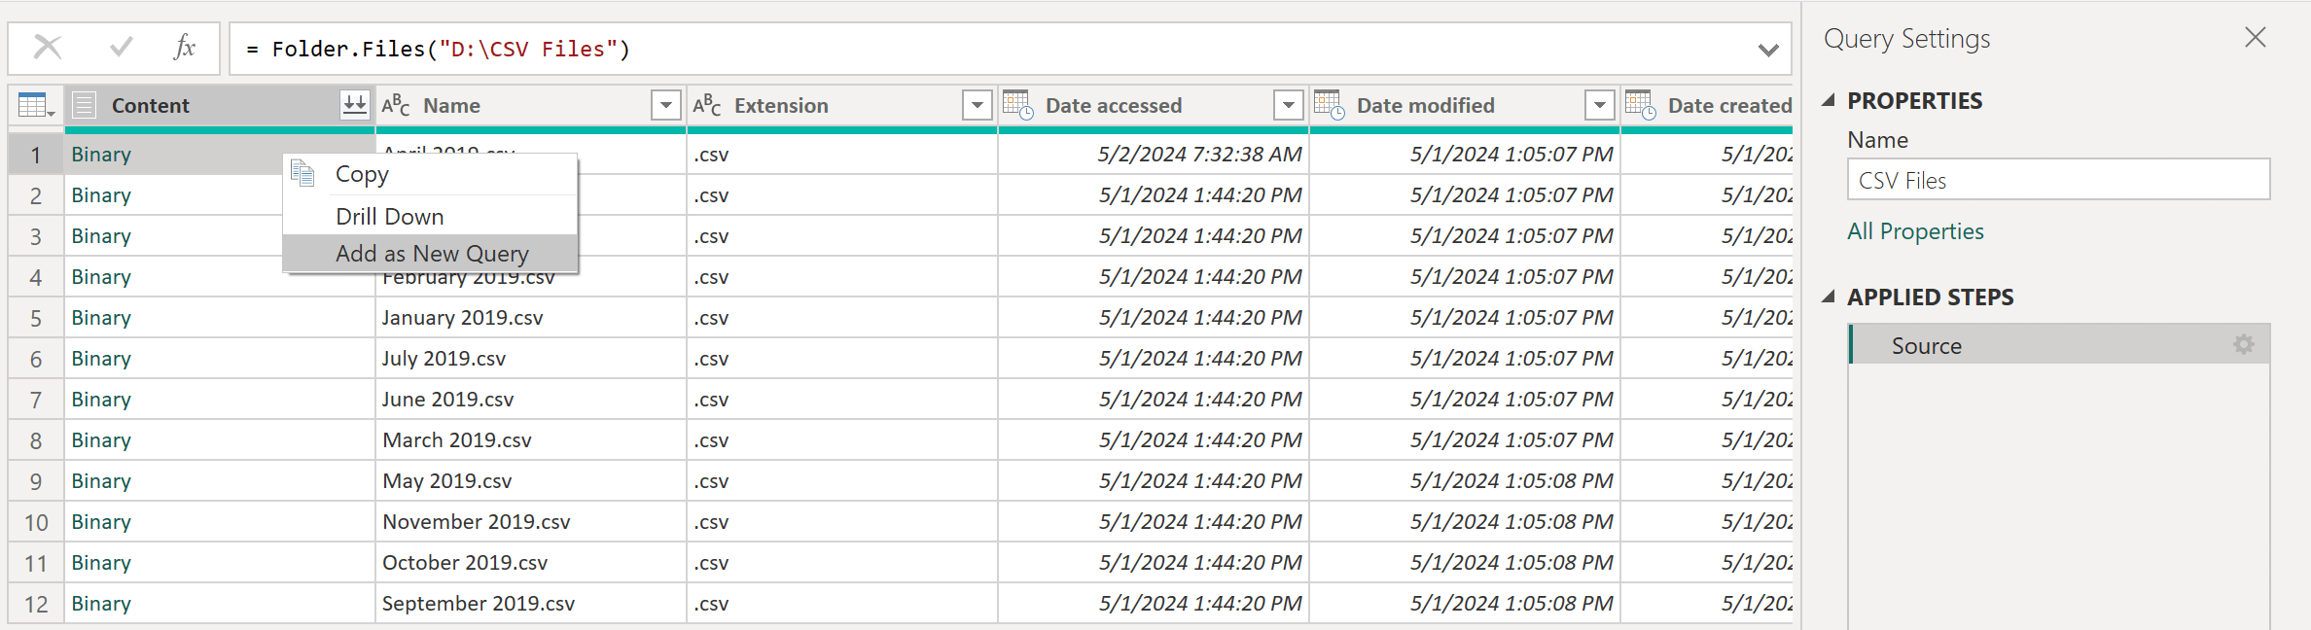This screenshot has width=2311, height=630.
Task: Open the Name column filter dropdown
Action: pyautogui.click(x=666, y=105)
